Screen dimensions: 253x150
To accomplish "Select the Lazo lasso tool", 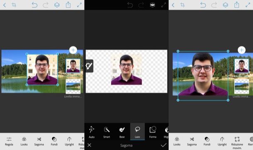I will 137,132.
